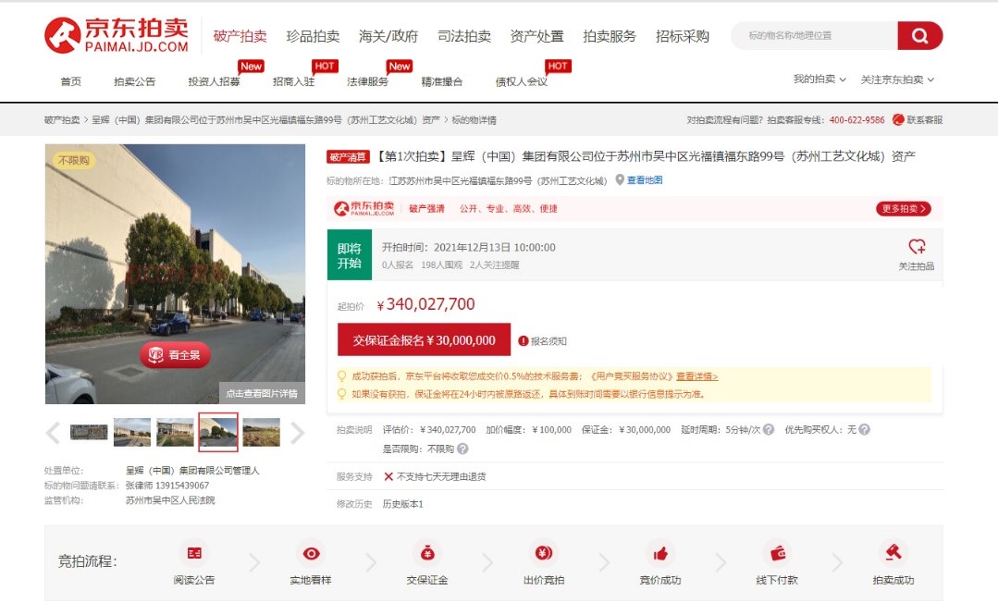Select the 实地看样 inspection step icon
This screenshot has width=998, height=615.
[x=311, y=552]
